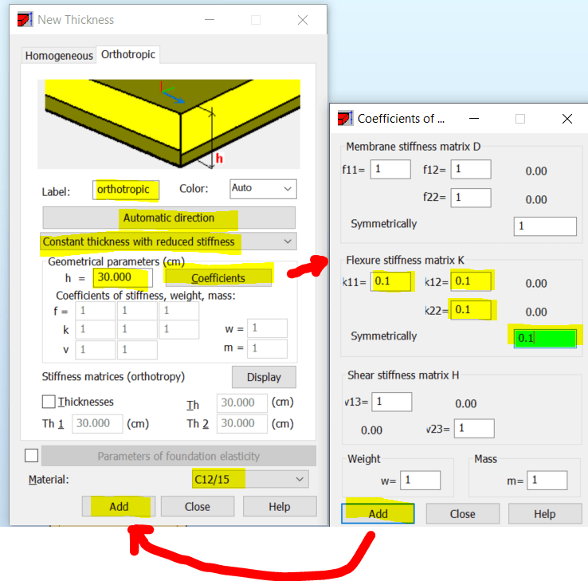Click the New Thickness window app icon
Screen dimensions: 588x581
coord(25,19)
